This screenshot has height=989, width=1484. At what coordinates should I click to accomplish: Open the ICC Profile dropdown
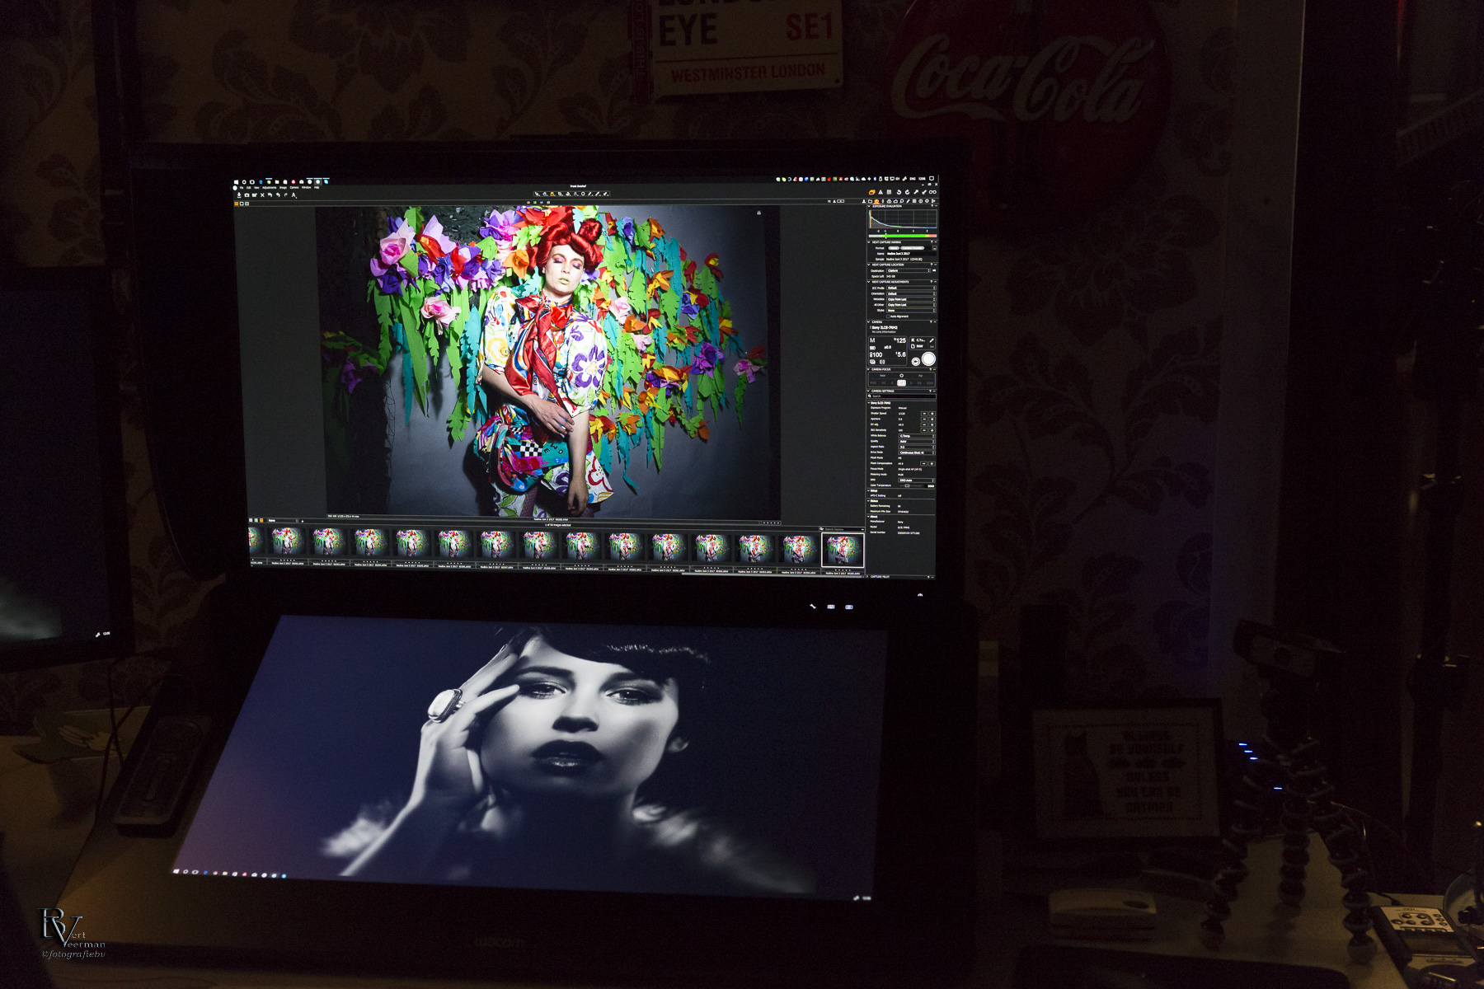click(910, 288)
